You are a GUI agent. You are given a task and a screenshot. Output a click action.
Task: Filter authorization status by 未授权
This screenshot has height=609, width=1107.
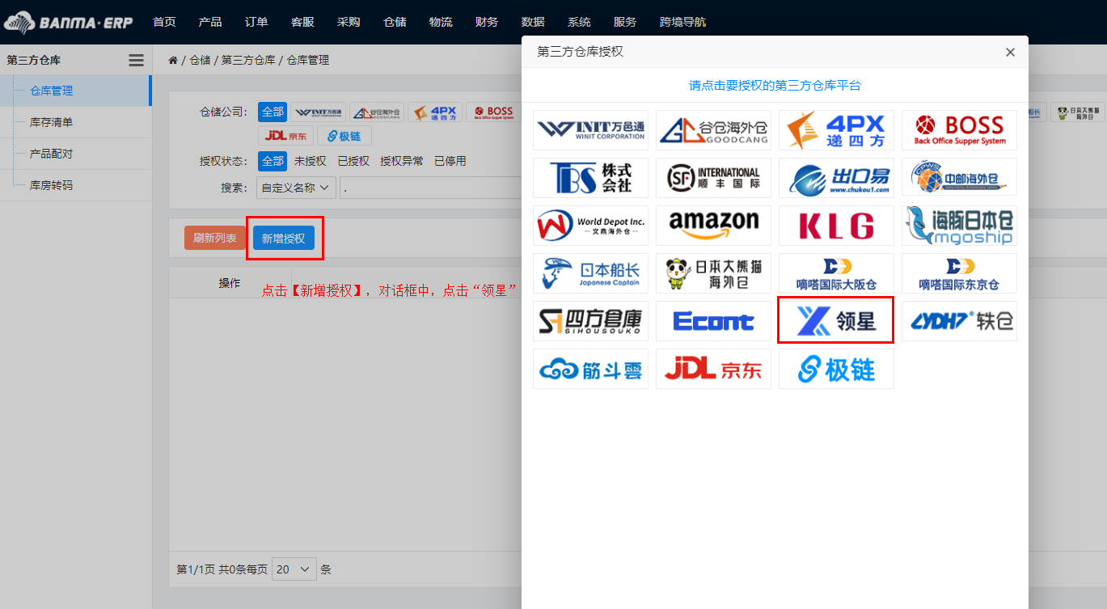[x=310, y=161]
